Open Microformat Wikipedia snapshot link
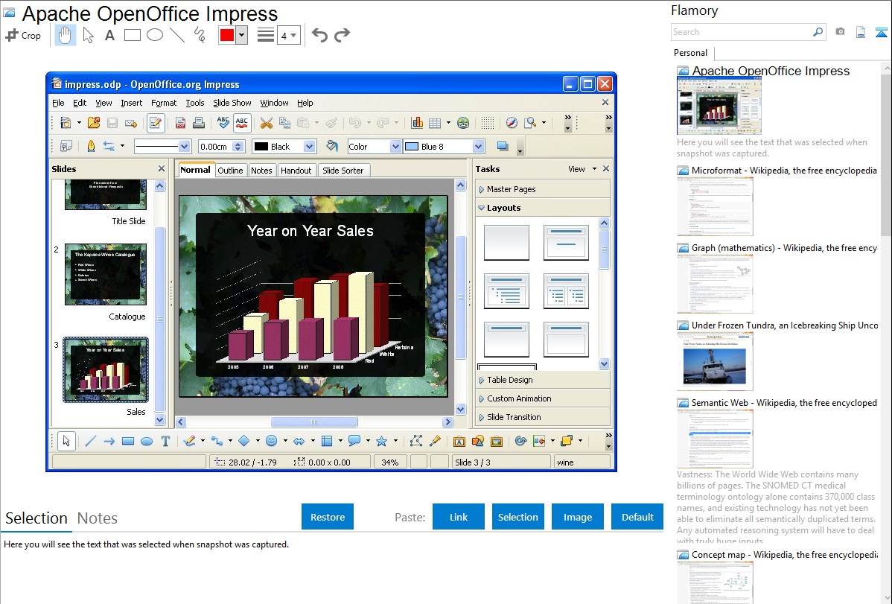892x604 pixels. point(784,171)
